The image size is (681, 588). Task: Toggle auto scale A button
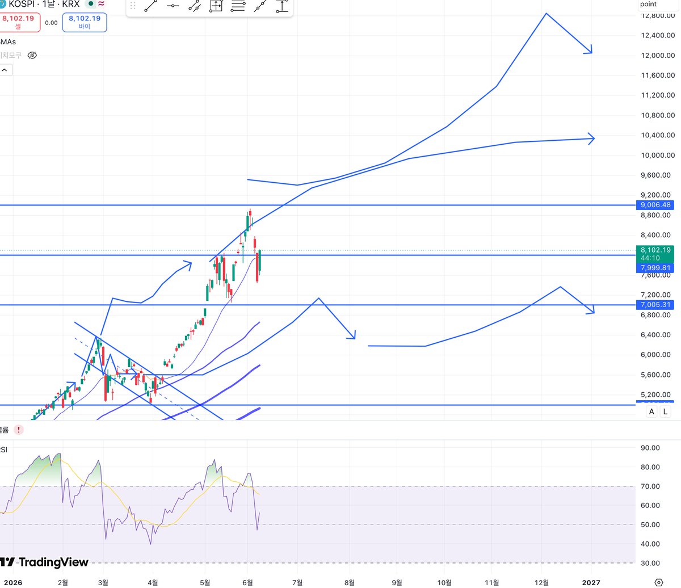click(651, 411)
